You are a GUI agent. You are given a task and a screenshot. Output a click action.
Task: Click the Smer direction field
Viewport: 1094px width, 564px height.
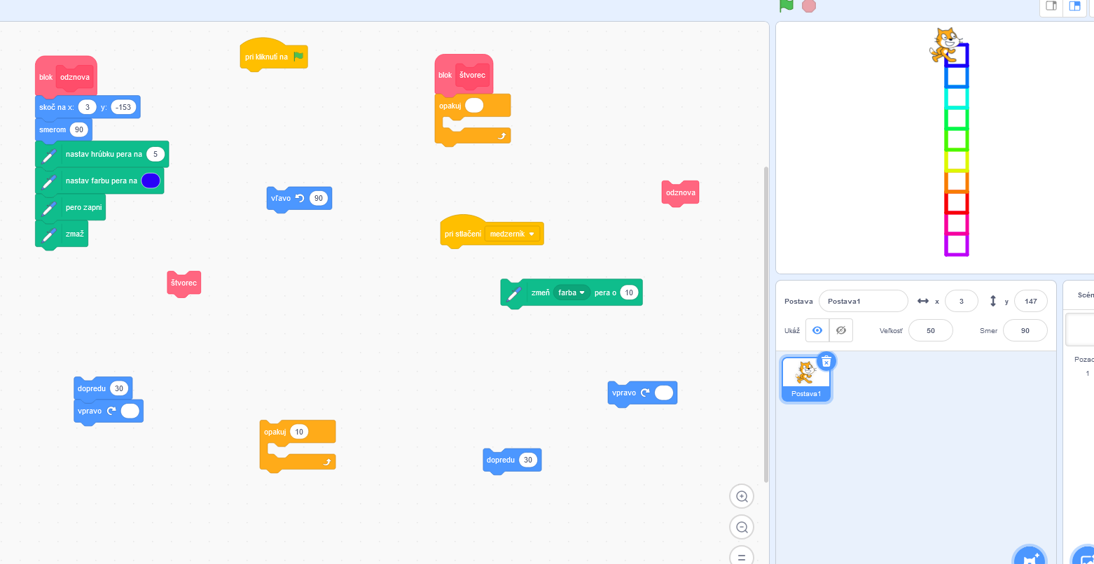(x=1025, y=330)
